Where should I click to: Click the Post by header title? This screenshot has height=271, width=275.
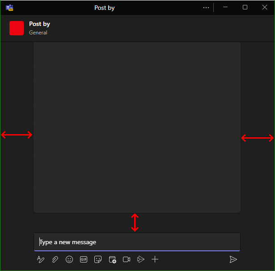[x=39, y=24]
